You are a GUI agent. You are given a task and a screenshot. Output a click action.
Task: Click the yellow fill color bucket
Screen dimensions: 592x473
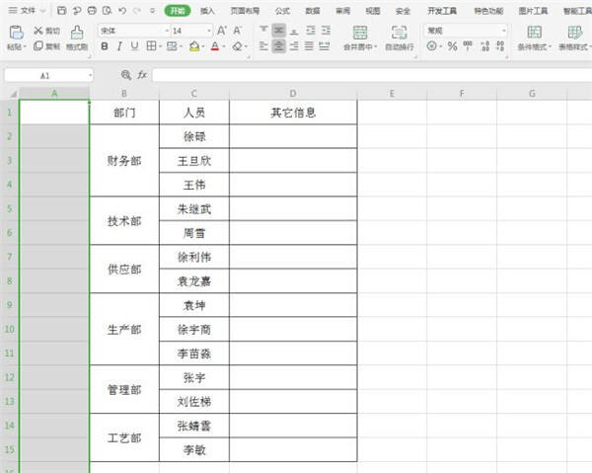point(194,46)
